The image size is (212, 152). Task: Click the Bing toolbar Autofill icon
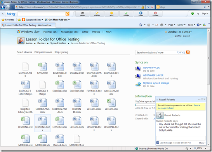(97, 14)
